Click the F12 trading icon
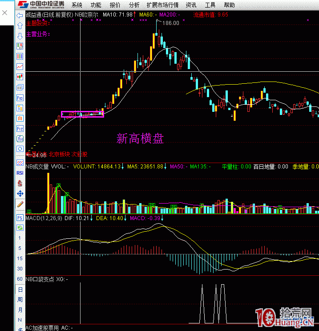 click(20, 129)
